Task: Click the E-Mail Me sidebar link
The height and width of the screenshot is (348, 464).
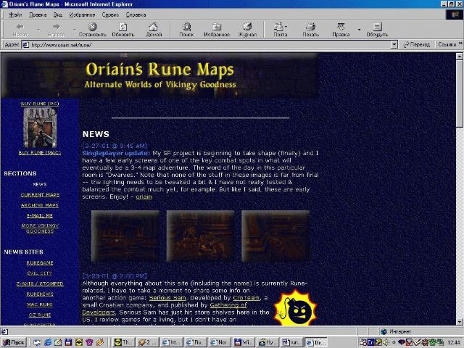Action: pos(40,215)
